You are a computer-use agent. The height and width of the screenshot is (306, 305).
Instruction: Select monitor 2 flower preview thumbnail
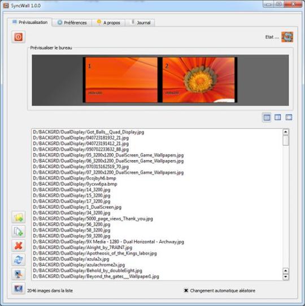pos(198,80)
